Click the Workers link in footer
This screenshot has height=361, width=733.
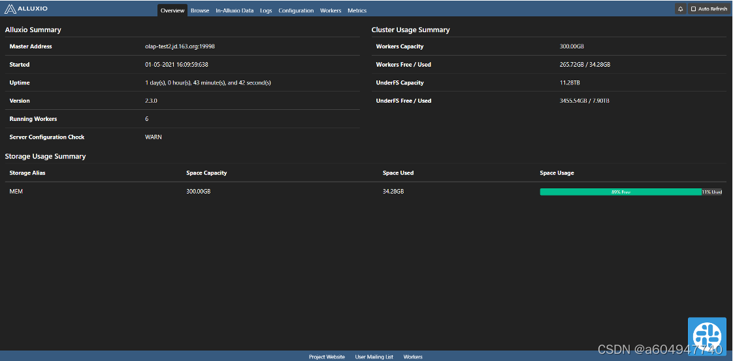413,357
